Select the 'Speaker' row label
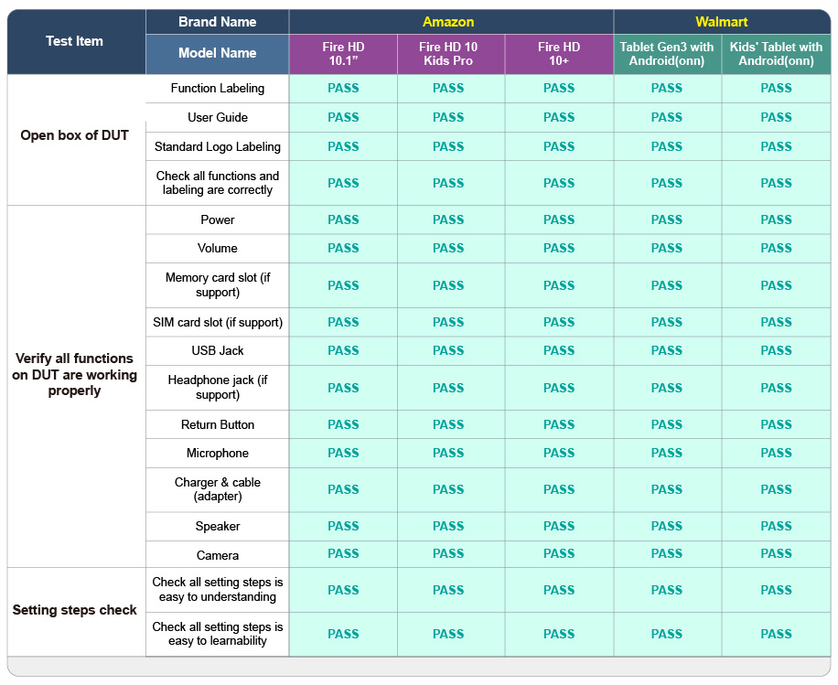 (x=218, y=526)
